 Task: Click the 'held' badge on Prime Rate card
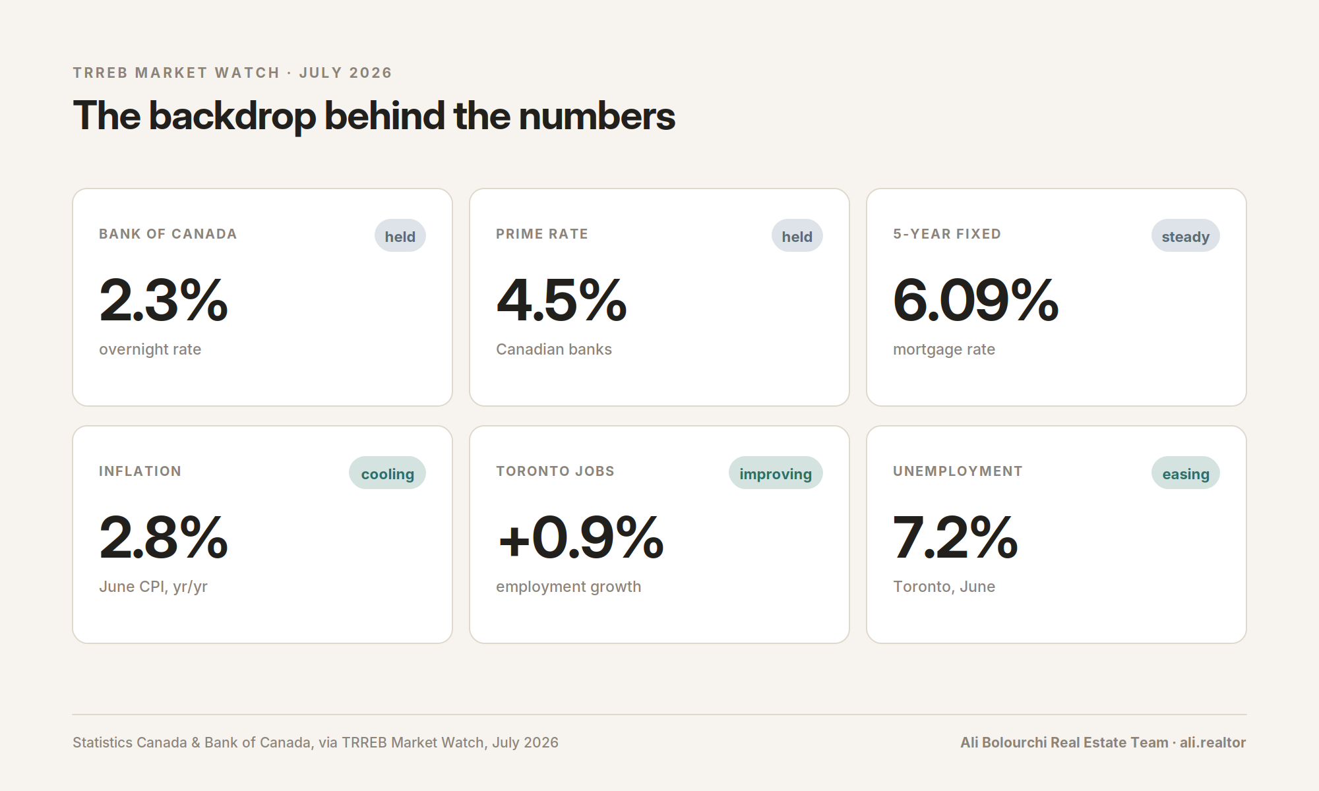point(797,235)
